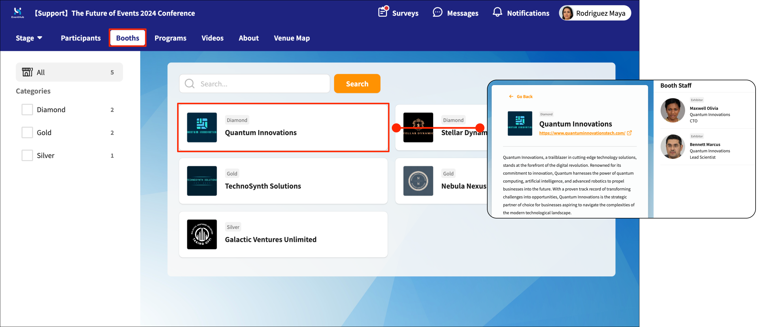Open the Nebula Nexus booth card
Viewport: 774px width, 327px height.
441,181
